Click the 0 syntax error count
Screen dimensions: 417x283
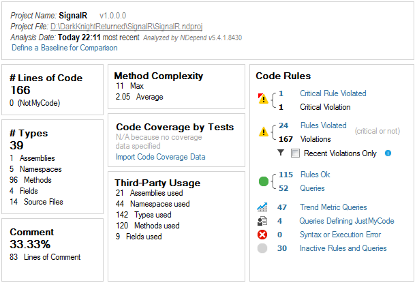pos(279,235)
